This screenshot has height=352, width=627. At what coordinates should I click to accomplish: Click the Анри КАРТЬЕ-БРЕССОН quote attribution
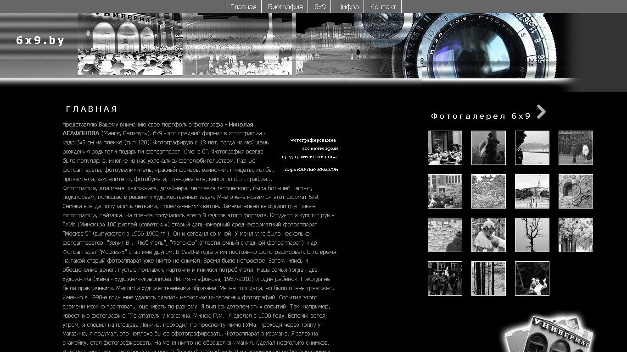tap(312, 170)
